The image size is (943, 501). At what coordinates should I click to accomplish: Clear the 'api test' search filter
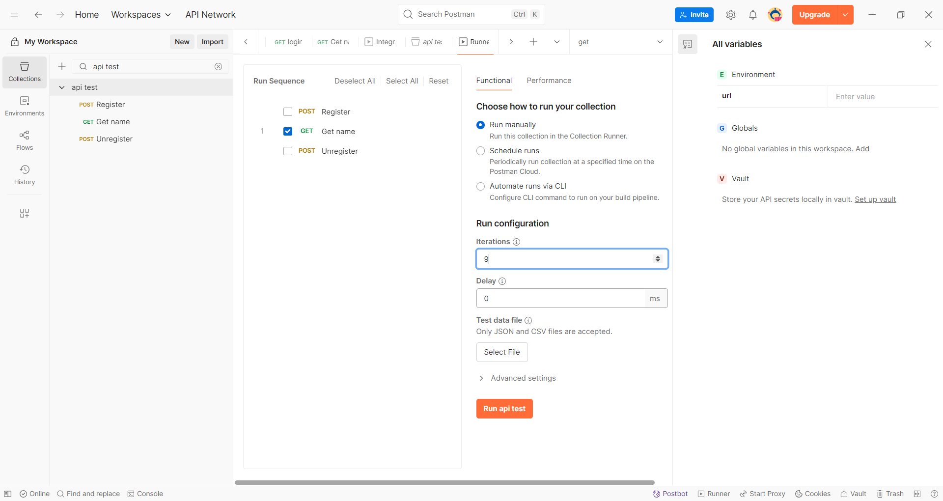[x=219, y=66]
